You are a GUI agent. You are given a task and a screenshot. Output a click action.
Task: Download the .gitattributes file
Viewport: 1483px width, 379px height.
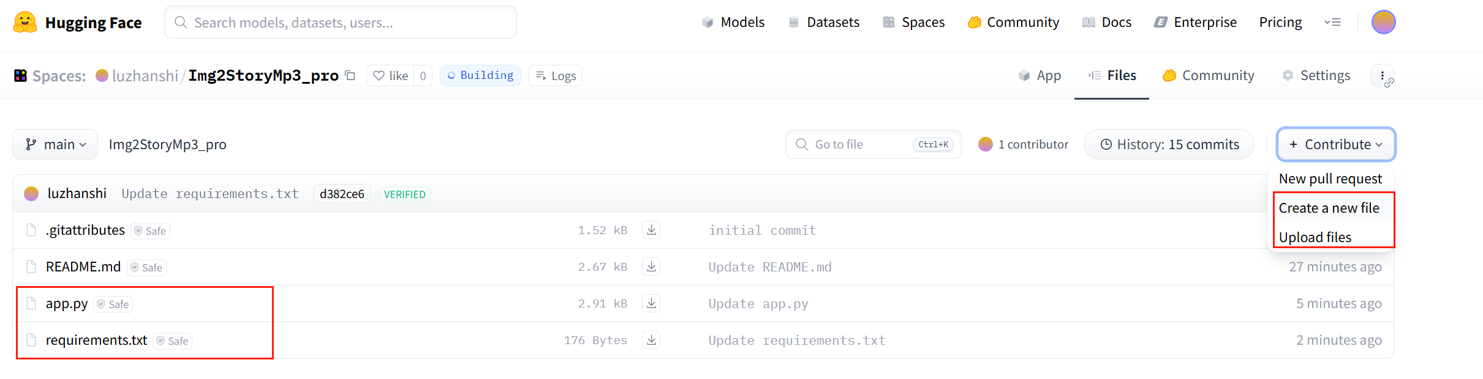click(651, 230)
